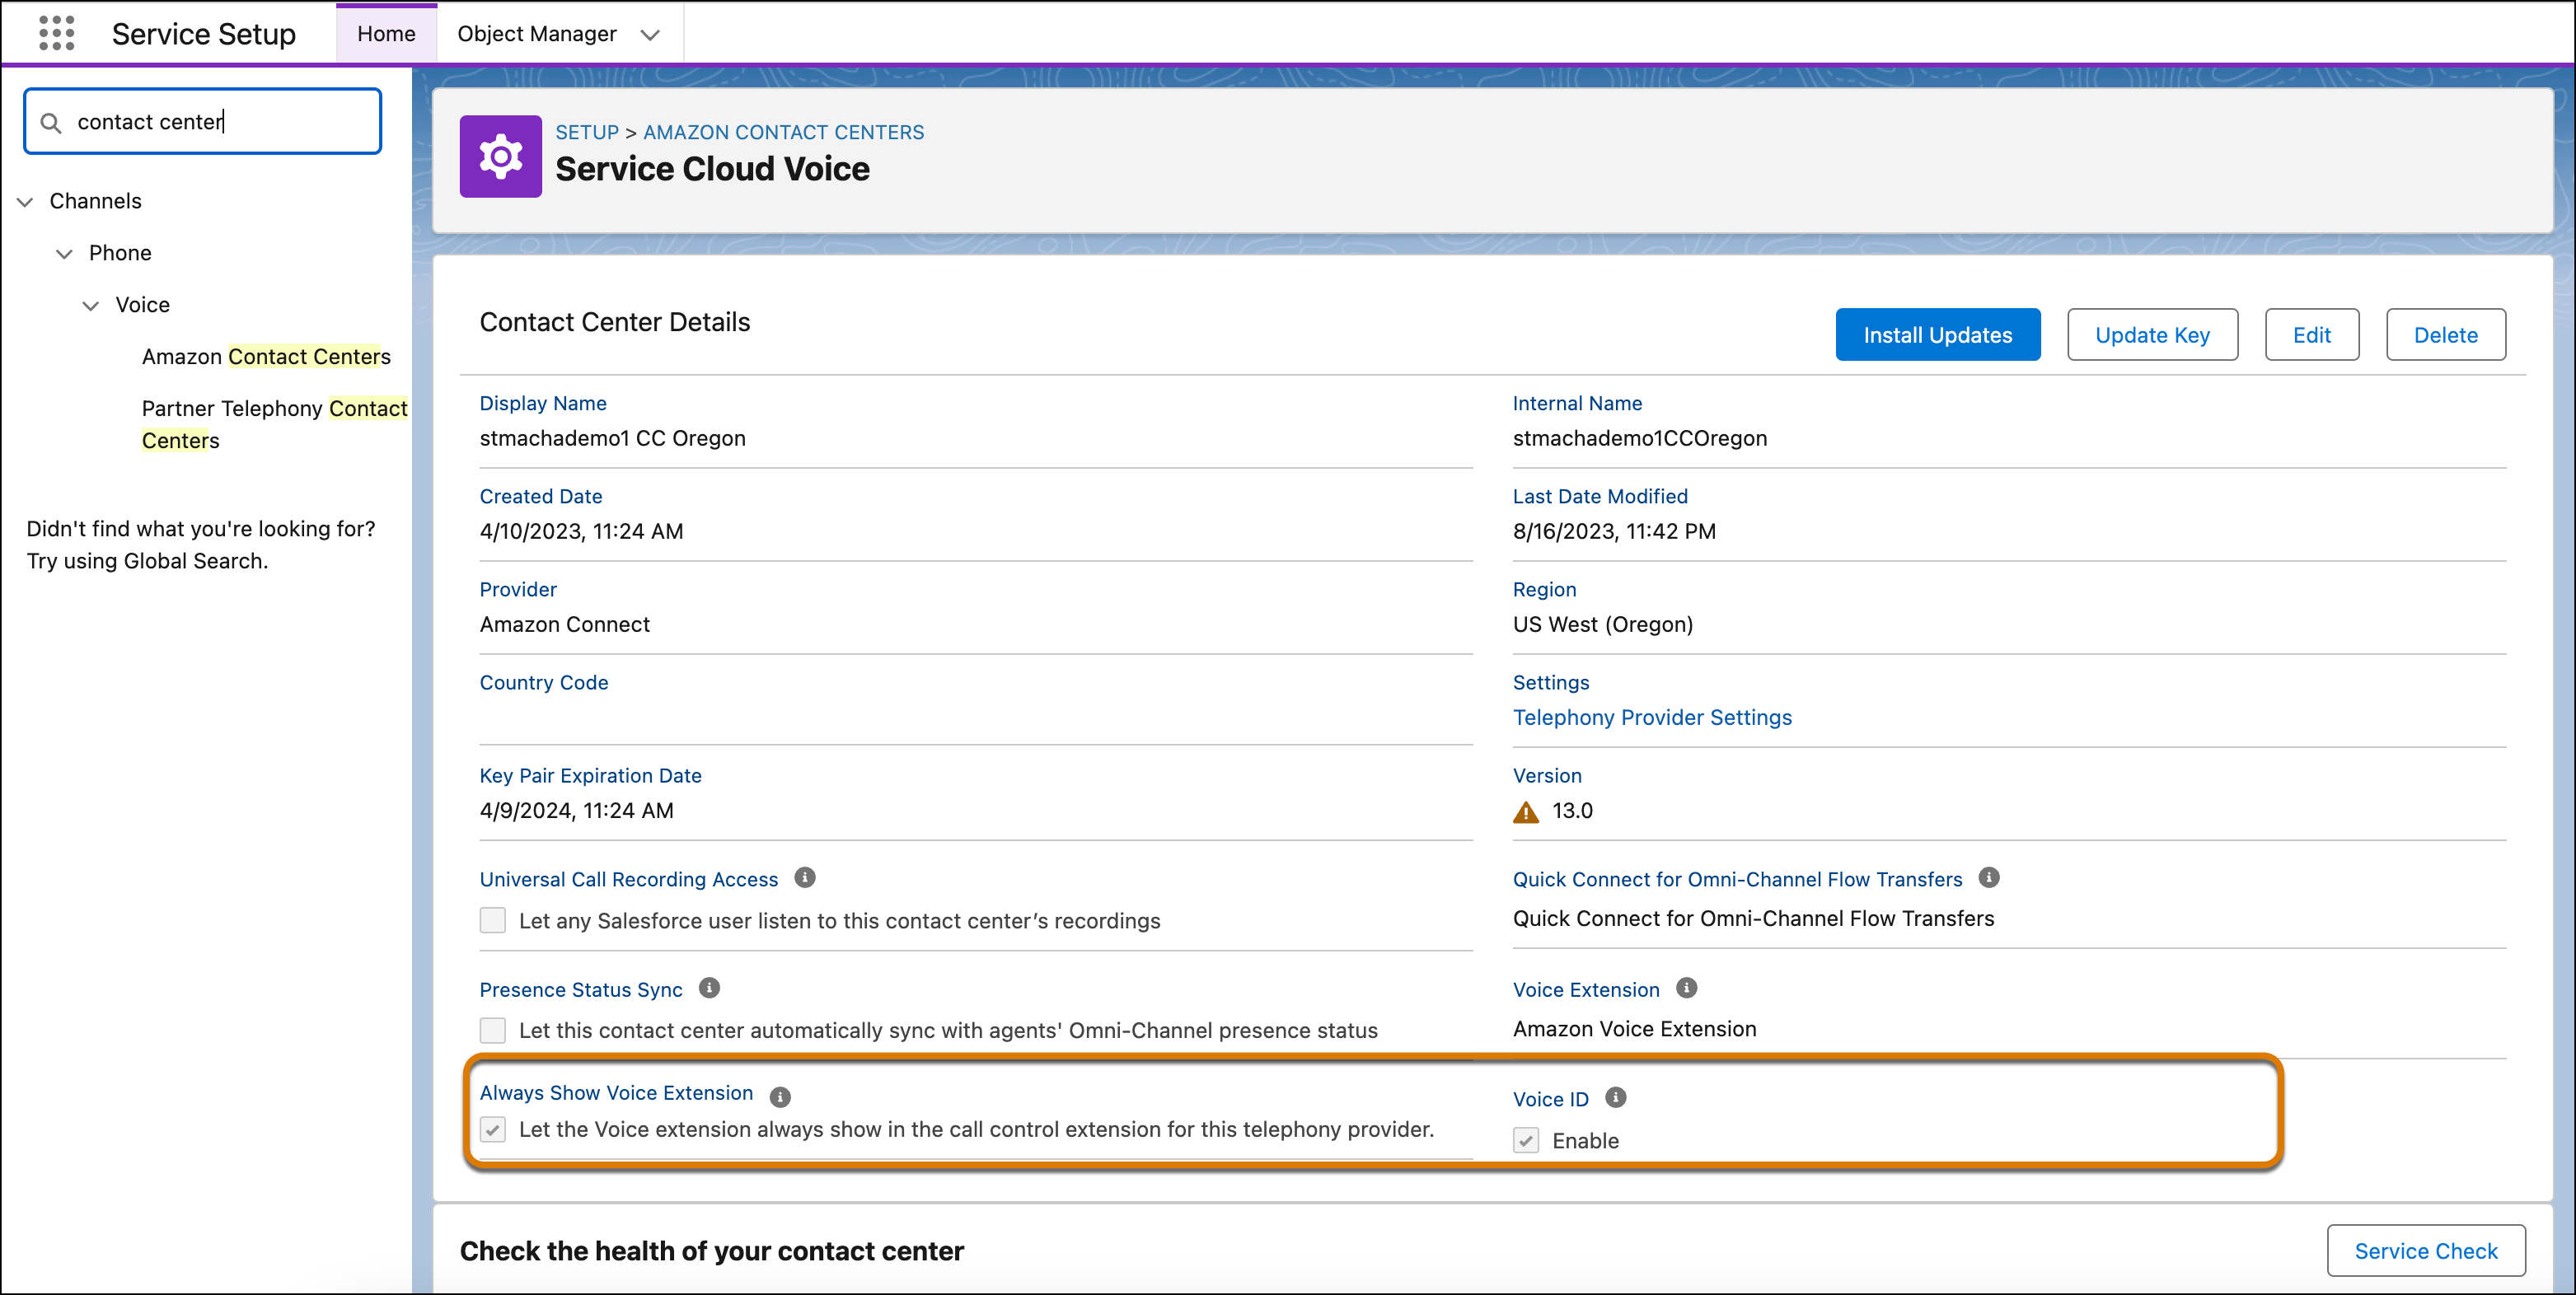Focus the Quick Find search field
The image size is (2576, 1295).
coord(203,121)
